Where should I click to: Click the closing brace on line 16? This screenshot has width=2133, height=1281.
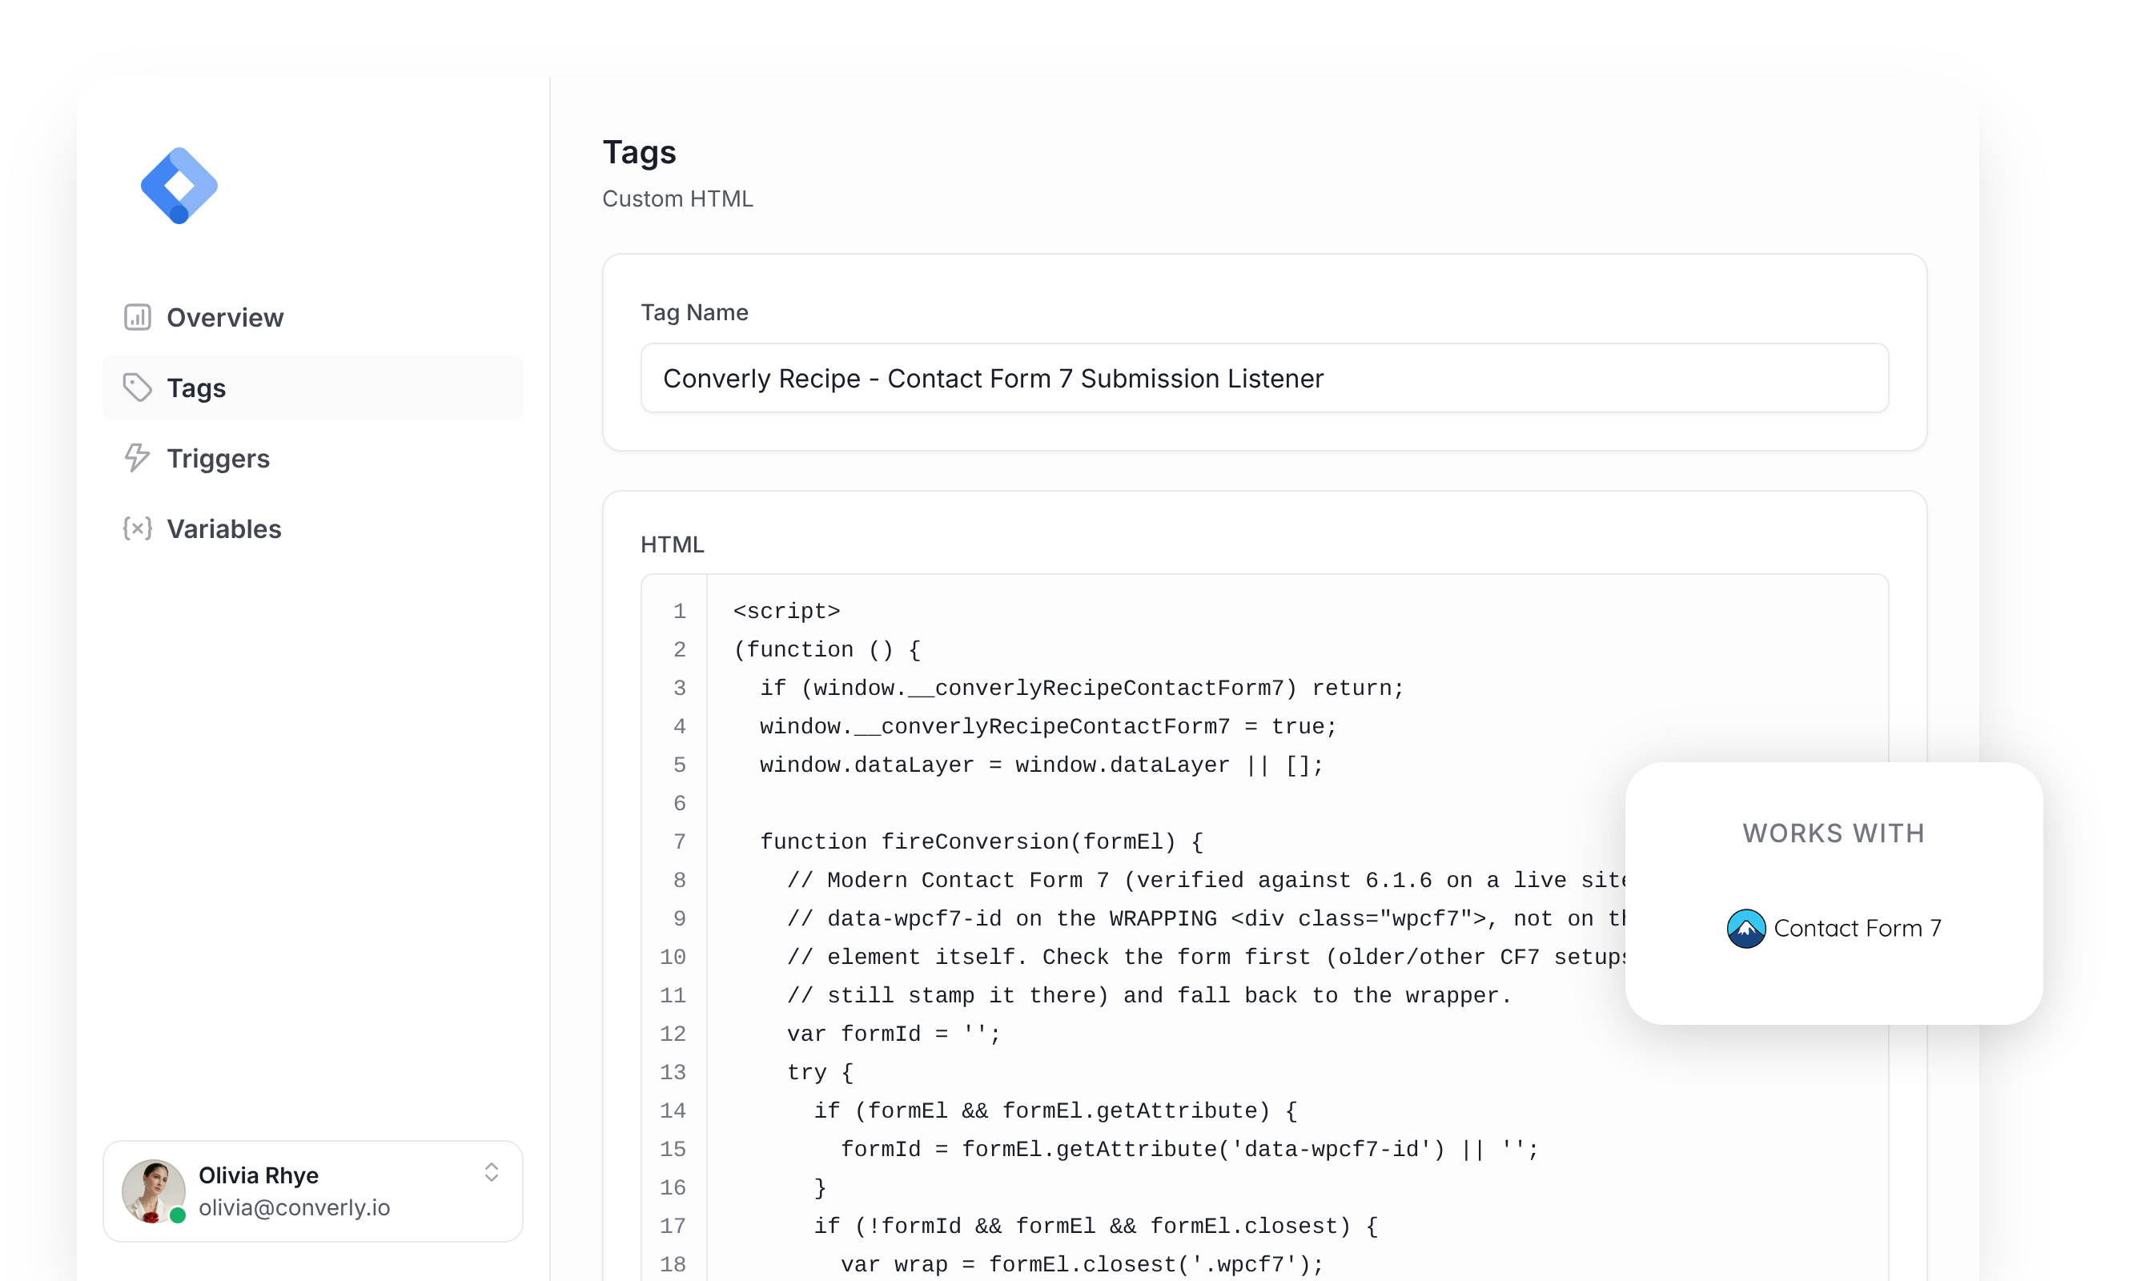pyautogui.click(x=820, y=1188)
